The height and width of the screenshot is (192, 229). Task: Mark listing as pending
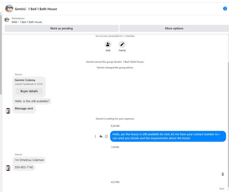point(61,28)
